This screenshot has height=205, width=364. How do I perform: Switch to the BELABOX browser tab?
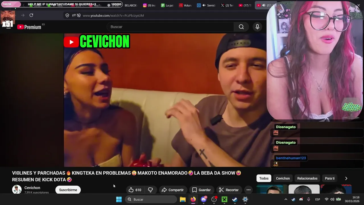tap(131, 5)
